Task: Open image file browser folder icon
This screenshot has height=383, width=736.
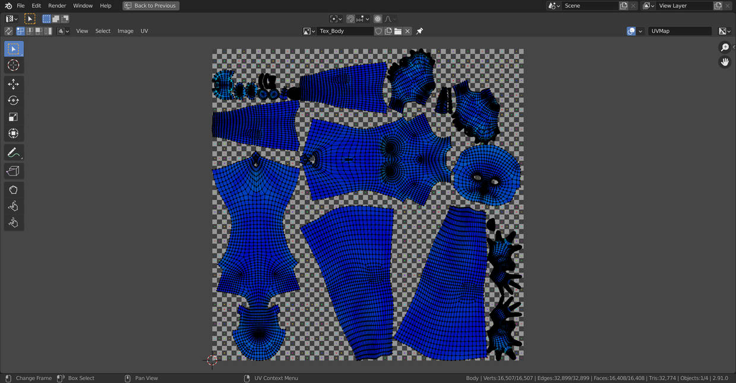Action: click(x=398, y=31)
